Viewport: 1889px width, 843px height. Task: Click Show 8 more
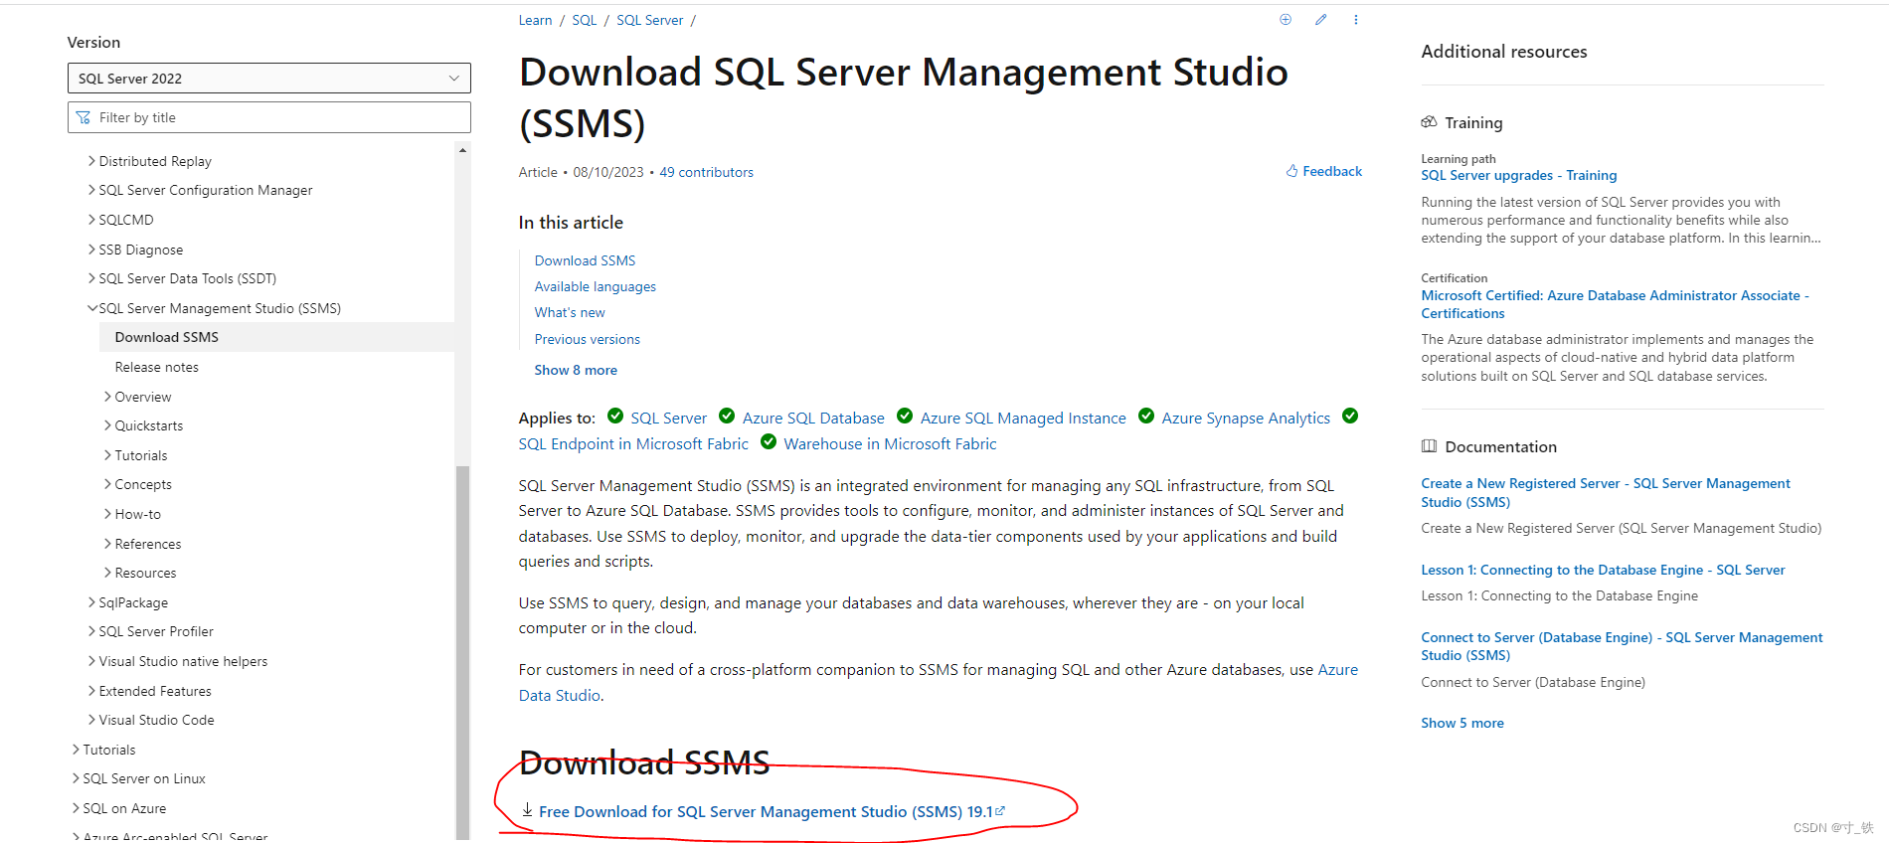[x=576, y=370]
